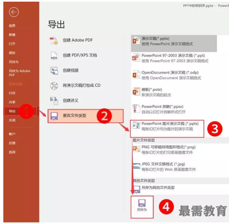Choose 创建 PDF/XPS 文档 option

click(x=80, y=55)
